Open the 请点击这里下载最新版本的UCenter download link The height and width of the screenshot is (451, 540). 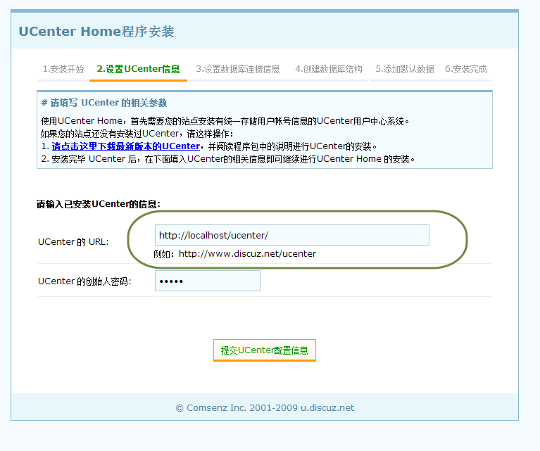tap(126, 146)
